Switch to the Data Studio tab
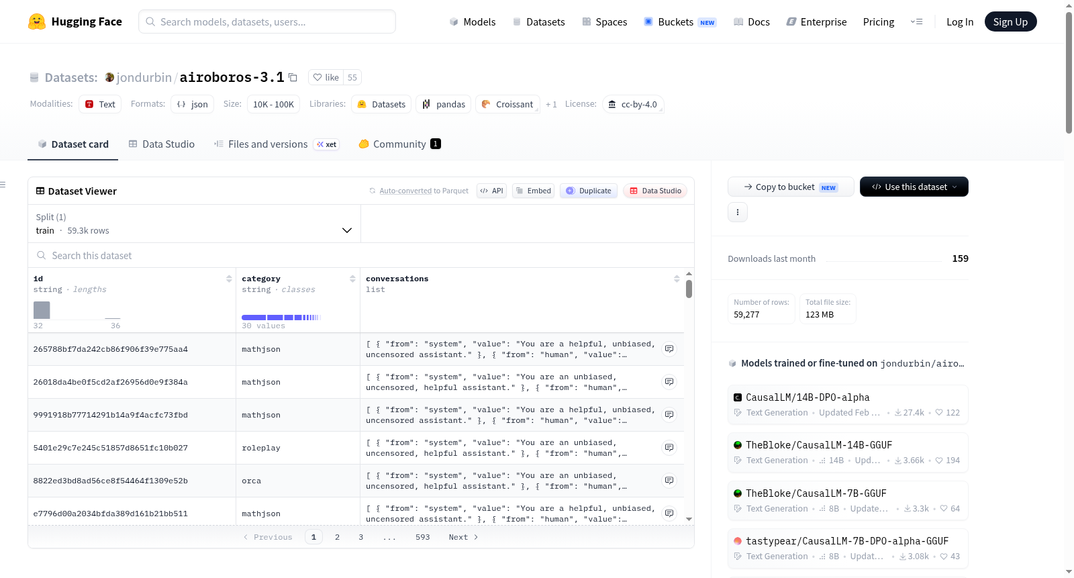 point(161,144)
